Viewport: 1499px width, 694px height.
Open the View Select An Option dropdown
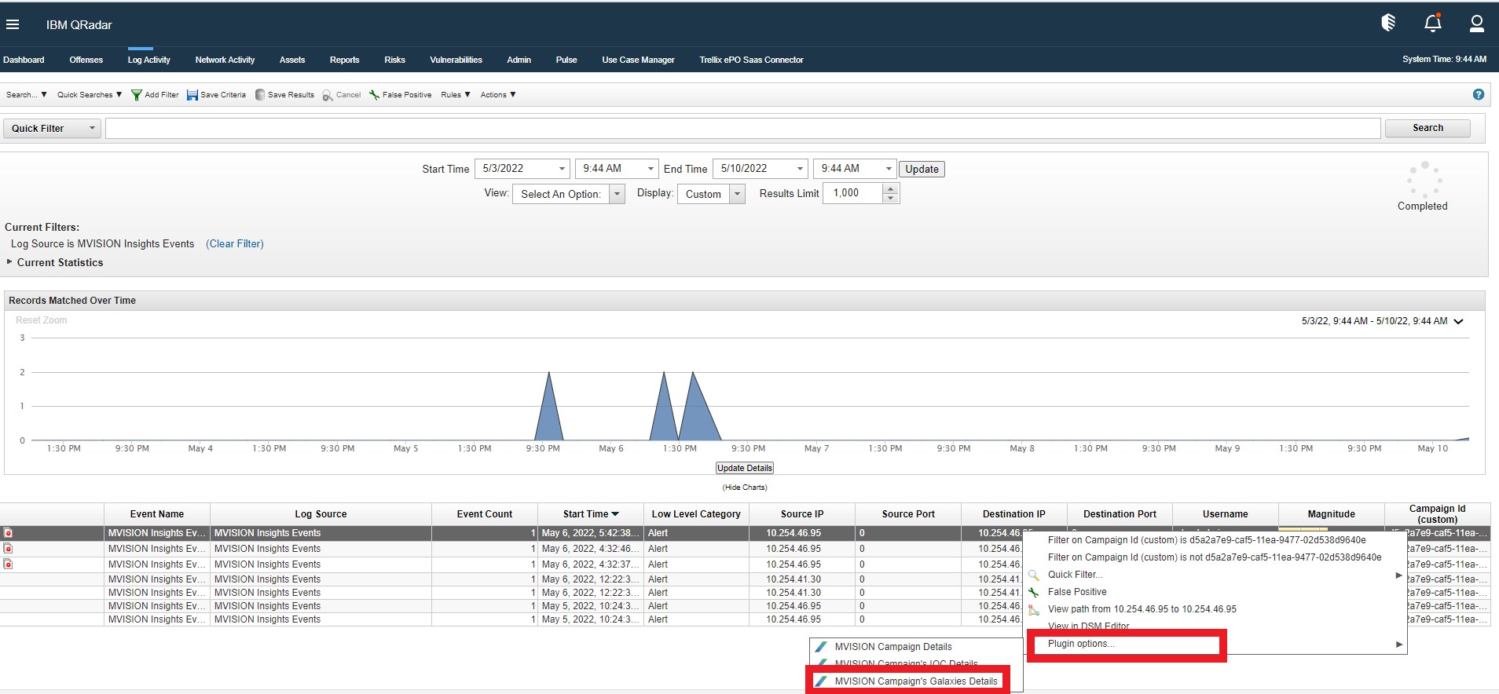617,194
